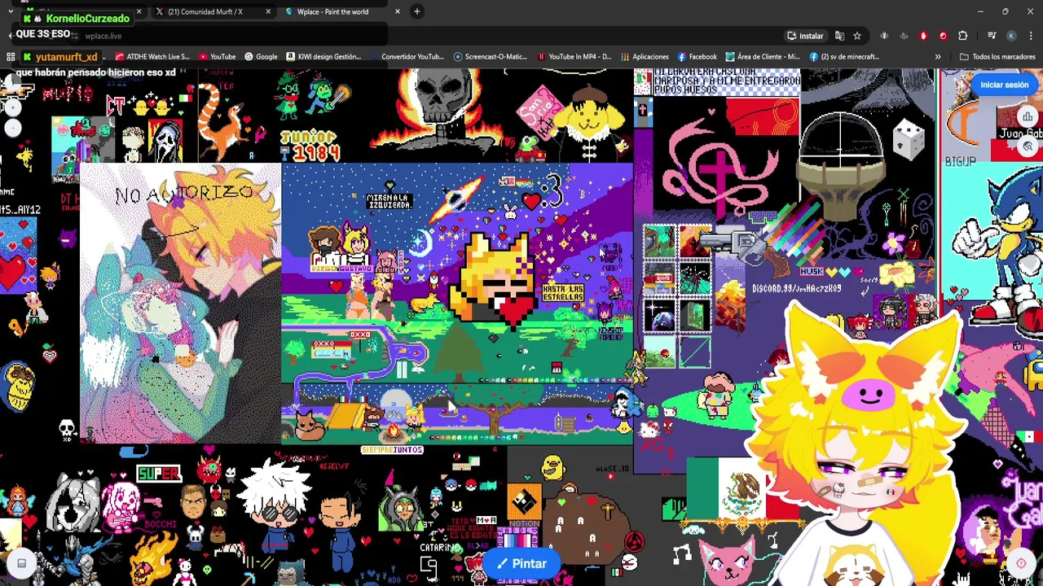Click the wplace.live address bar
Viewport: 1043px width, 586px height.
pyautogui.click(x=407, y=36)
